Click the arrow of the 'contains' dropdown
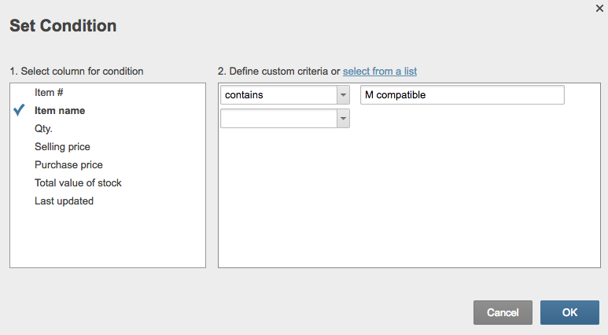The image size is (608, 335). (x=343, y=95)
